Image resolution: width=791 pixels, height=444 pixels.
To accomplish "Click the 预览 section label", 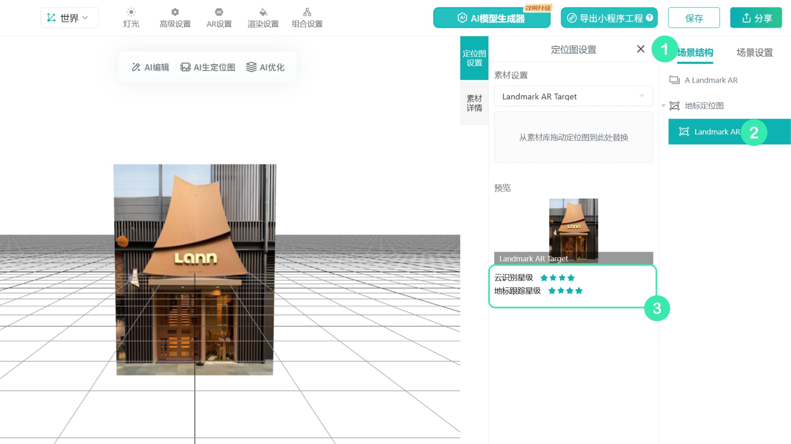I will click(x=502, y=188).
